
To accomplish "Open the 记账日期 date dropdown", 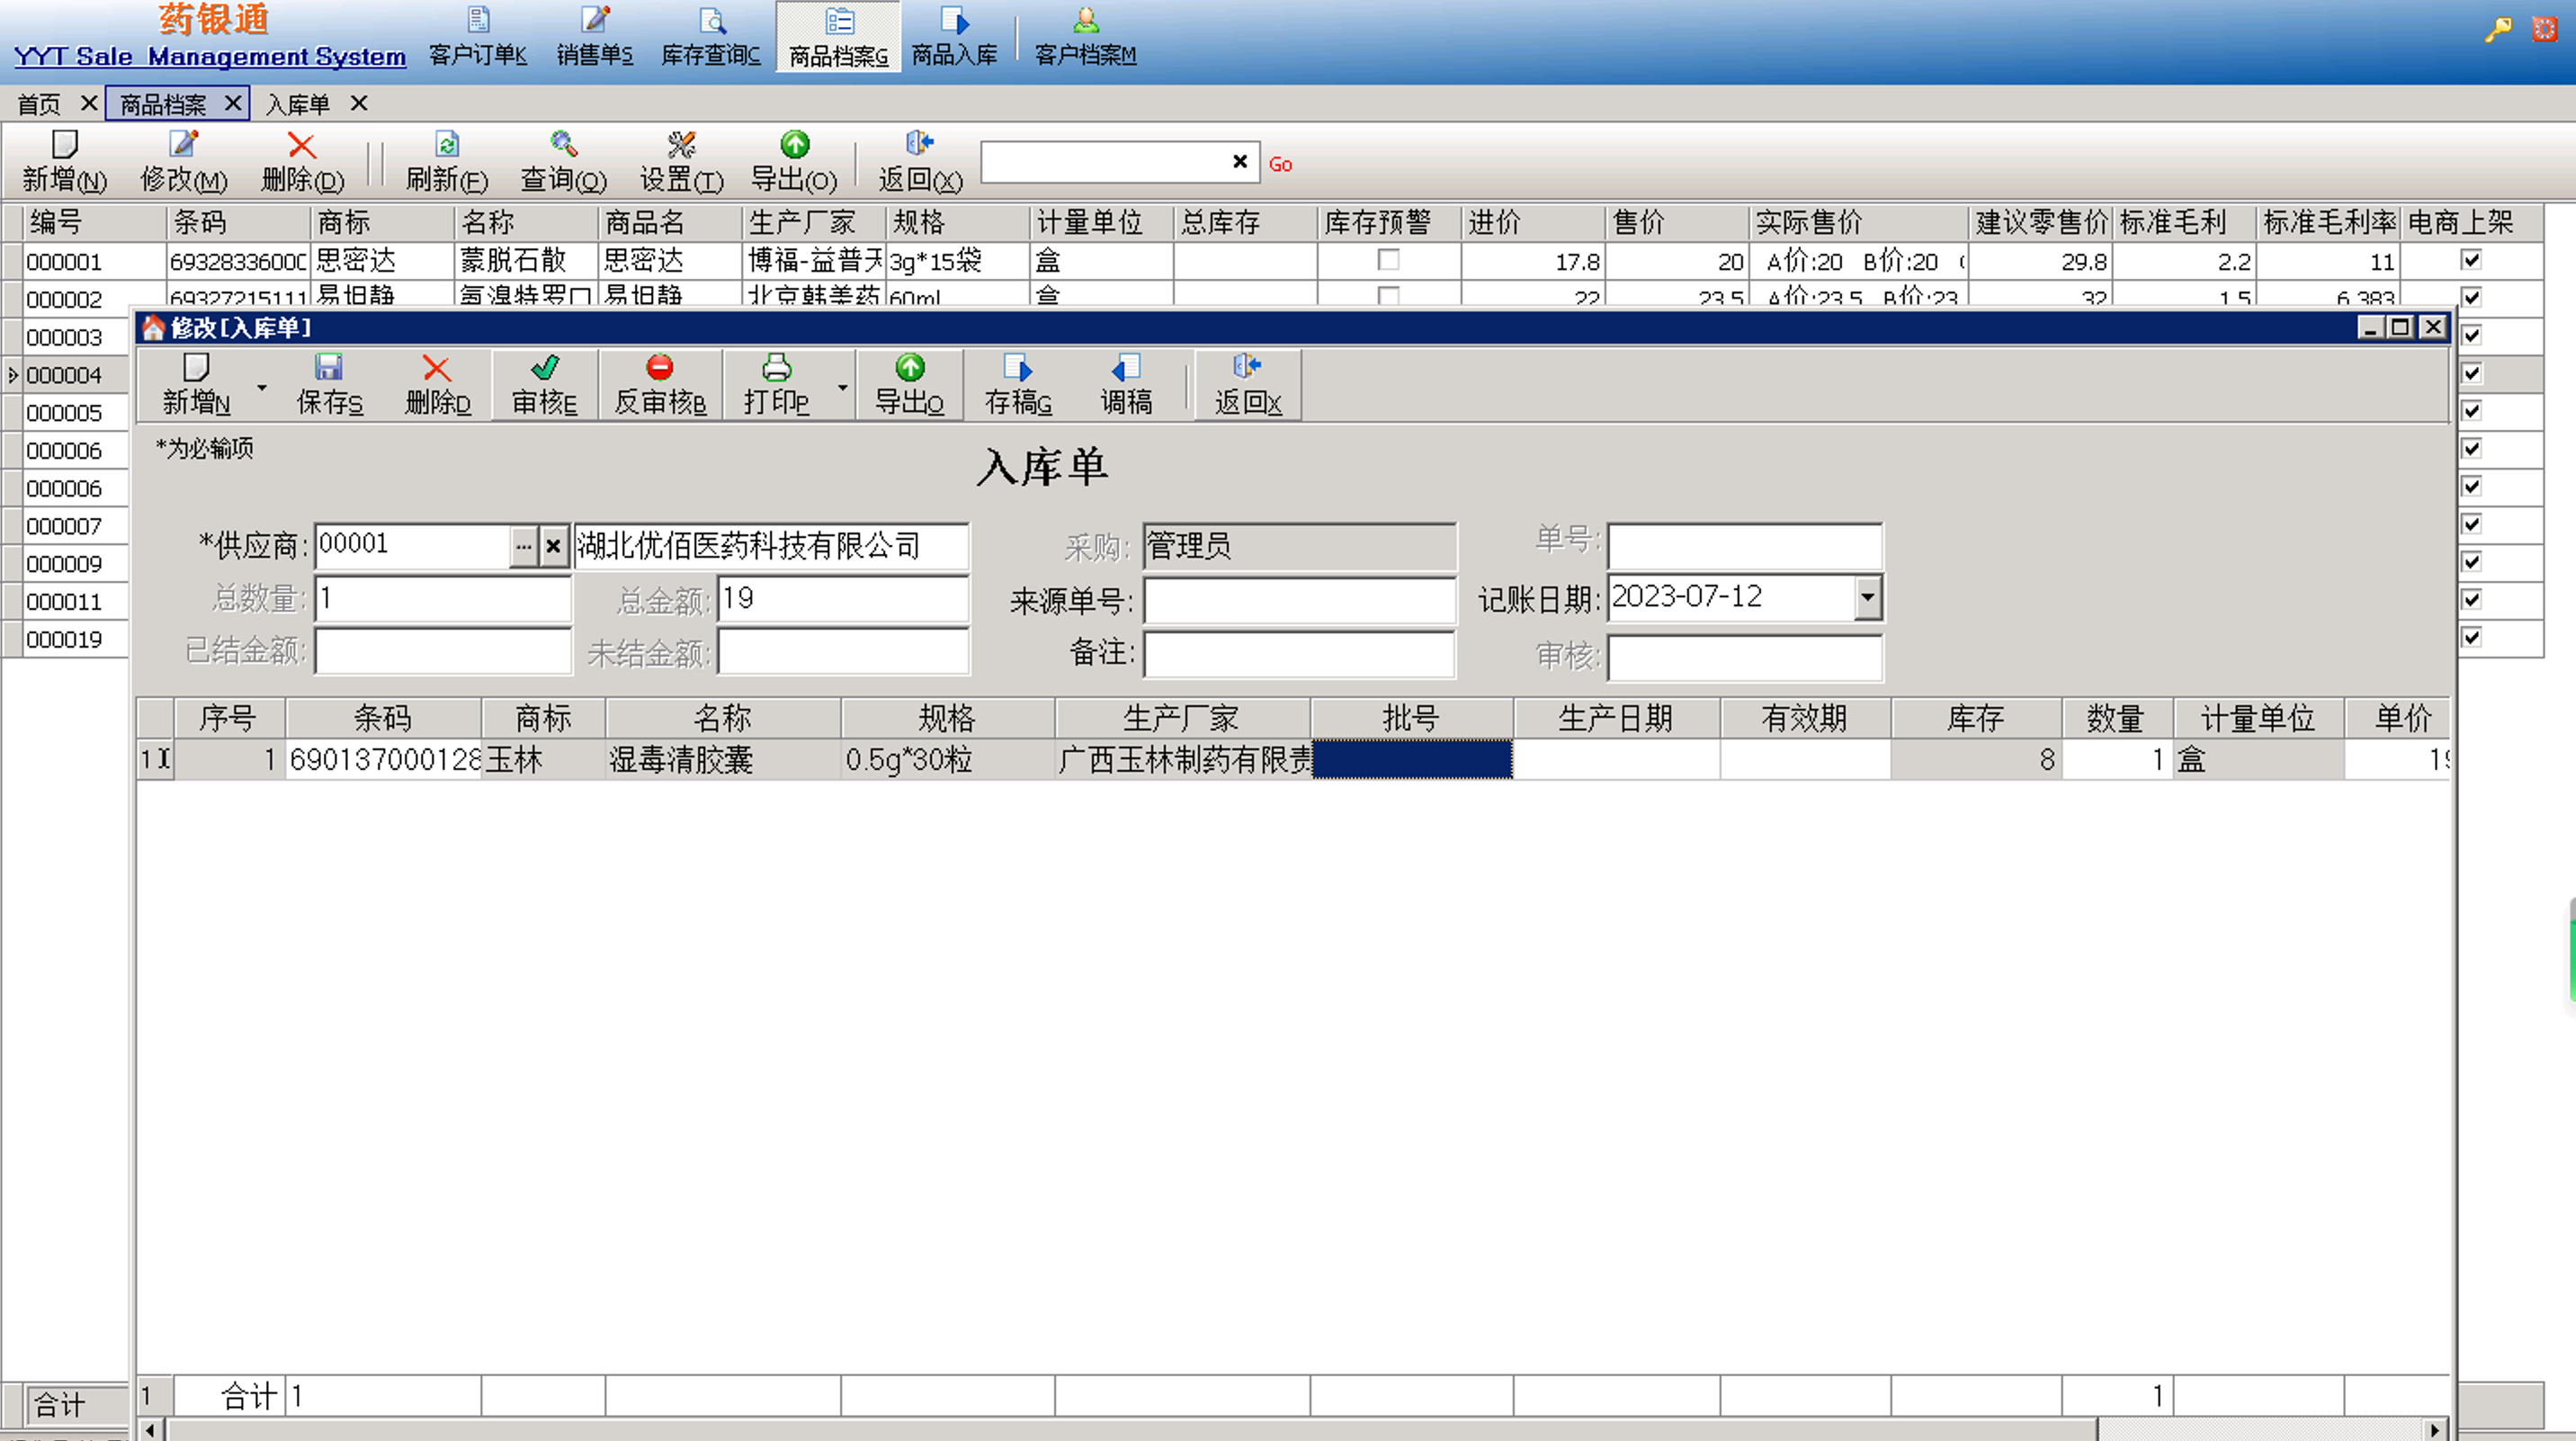I will point(1867,597).
